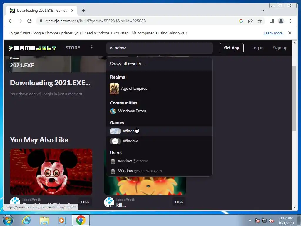Viewport: 301px width, 226px height.
Task: Click the vertical scrollbar thumb
Action: pyautogui.click(x=294, y=98)
